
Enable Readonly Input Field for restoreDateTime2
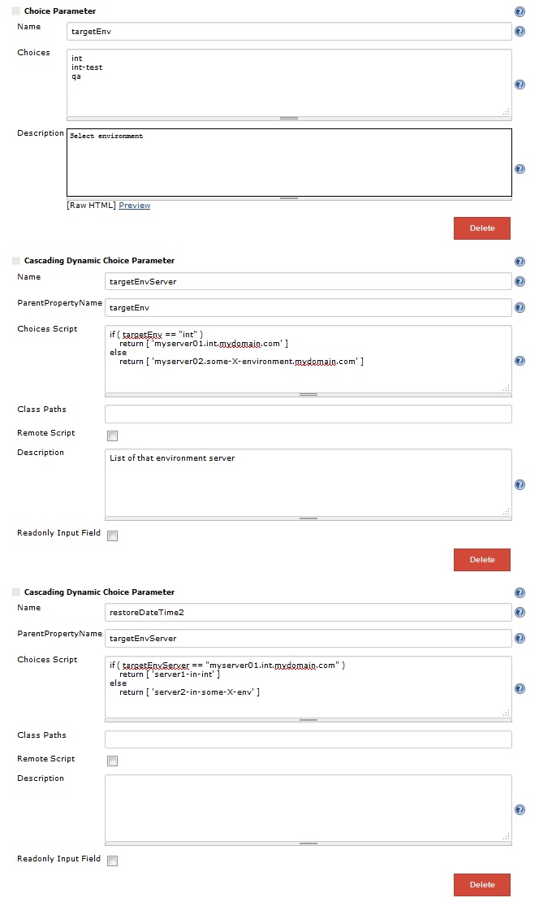coord(113,861)
